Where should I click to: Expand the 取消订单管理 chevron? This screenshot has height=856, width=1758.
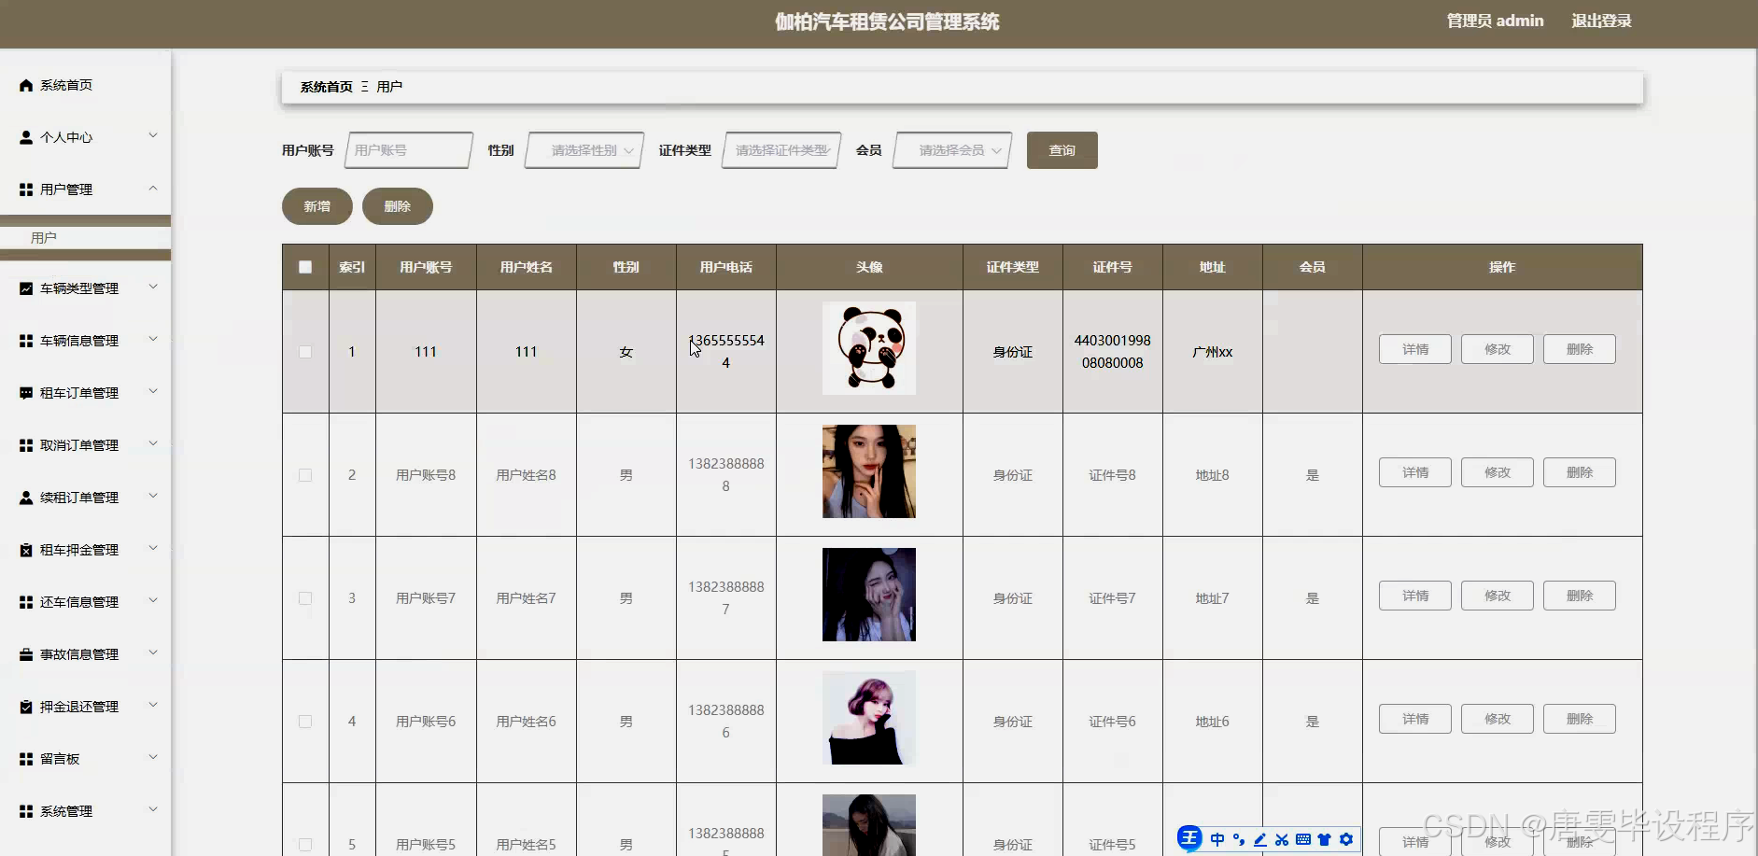point(153,444)
